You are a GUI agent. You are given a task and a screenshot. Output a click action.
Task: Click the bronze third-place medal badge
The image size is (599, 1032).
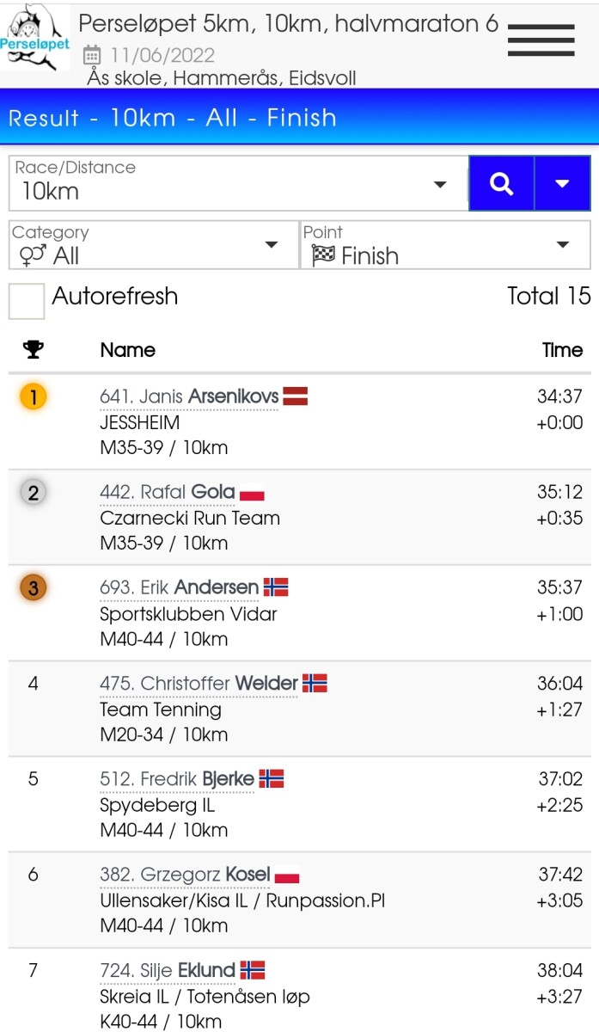[34, 588]
